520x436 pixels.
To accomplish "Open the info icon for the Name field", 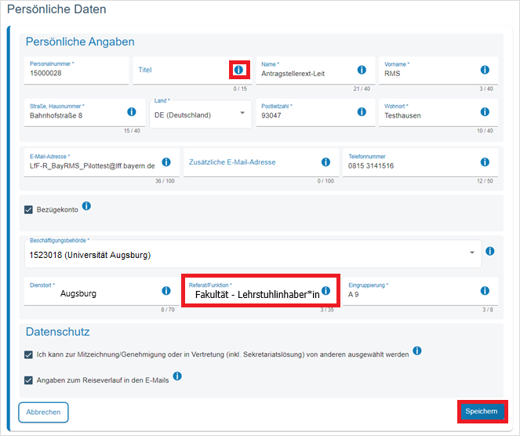I will (362, 70).
